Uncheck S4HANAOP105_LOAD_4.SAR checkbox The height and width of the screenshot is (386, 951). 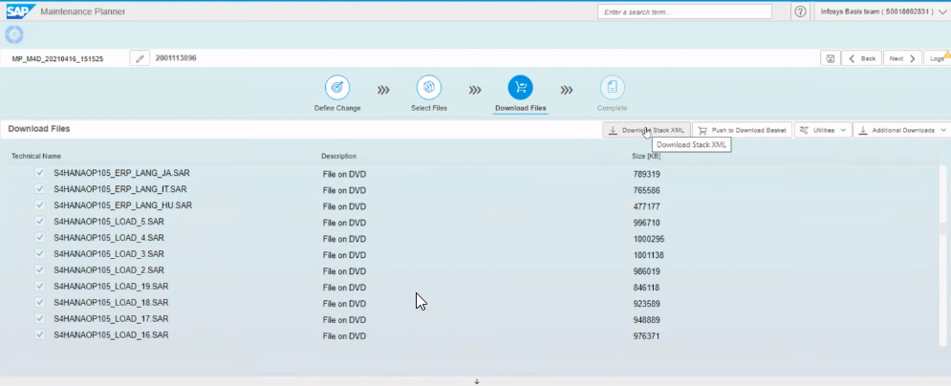click(x=40, y=238)
